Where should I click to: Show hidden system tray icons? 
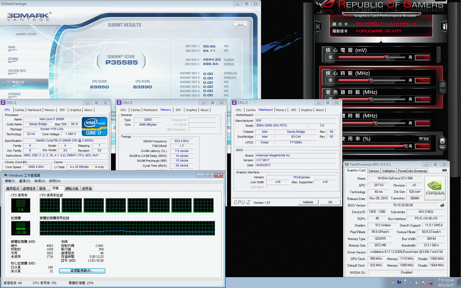[411, 283]
